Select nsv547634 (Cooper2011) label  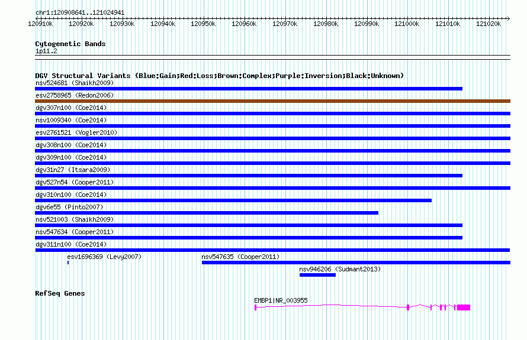[75, 232]
